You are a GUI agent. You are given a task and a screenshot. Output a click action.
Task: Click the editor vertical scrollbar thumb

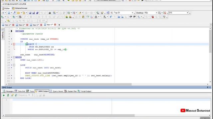pyautogui.click(x=210, y=41)
